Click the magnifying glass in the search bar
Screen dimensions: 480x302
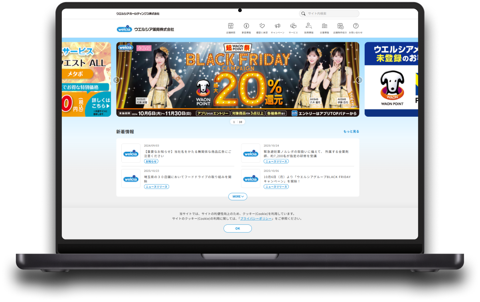(x=304, y=14)
